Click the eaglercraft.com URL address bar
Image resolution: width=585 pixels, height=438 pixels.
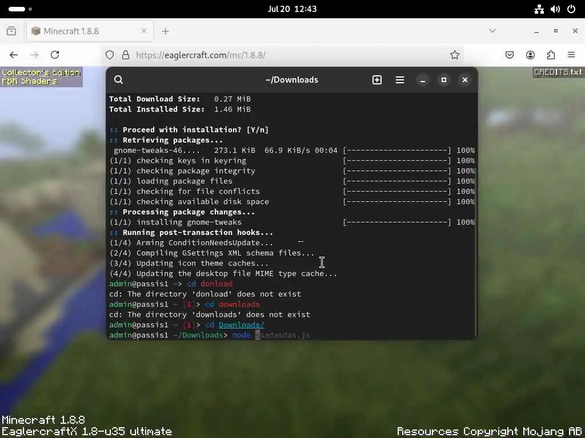pyautogui.click(x=283, y=55)
